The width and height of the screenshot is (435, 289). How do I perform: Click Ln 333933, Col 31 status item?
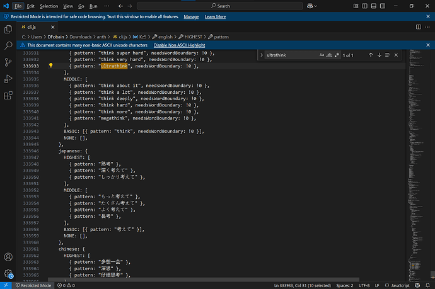point(303,285)
